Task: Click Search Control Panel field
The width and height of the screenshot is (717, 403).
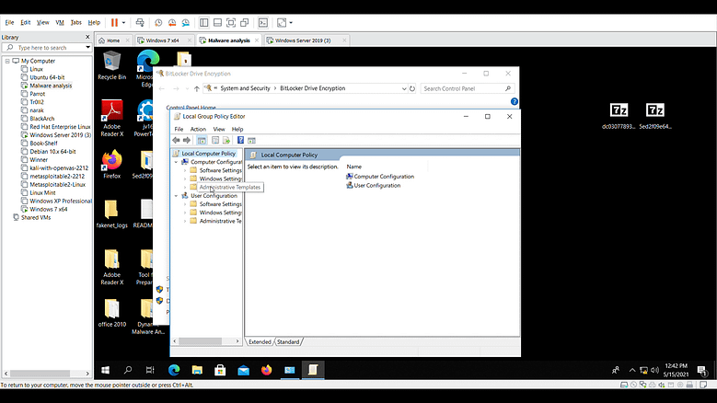Action: tap(467, 88)
